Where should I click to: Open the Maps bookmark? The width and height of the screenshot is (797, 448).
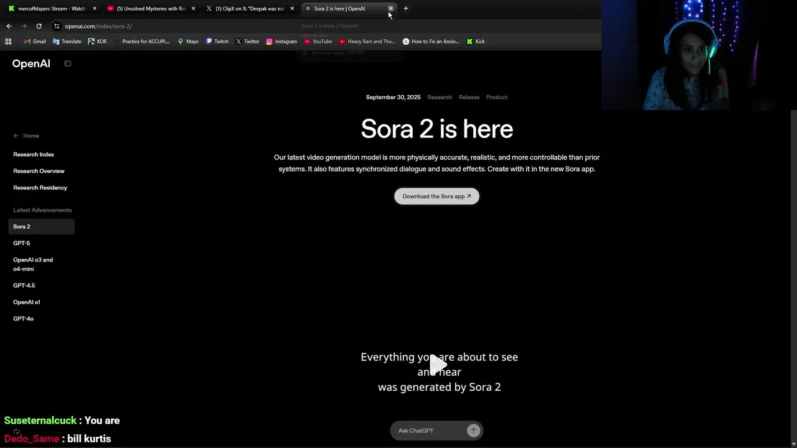pos(187,42)
